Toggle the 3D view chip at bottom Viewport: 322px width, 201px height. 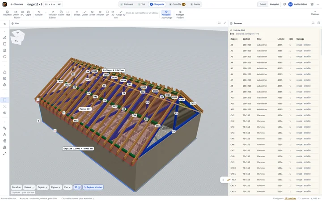point(77,187)
